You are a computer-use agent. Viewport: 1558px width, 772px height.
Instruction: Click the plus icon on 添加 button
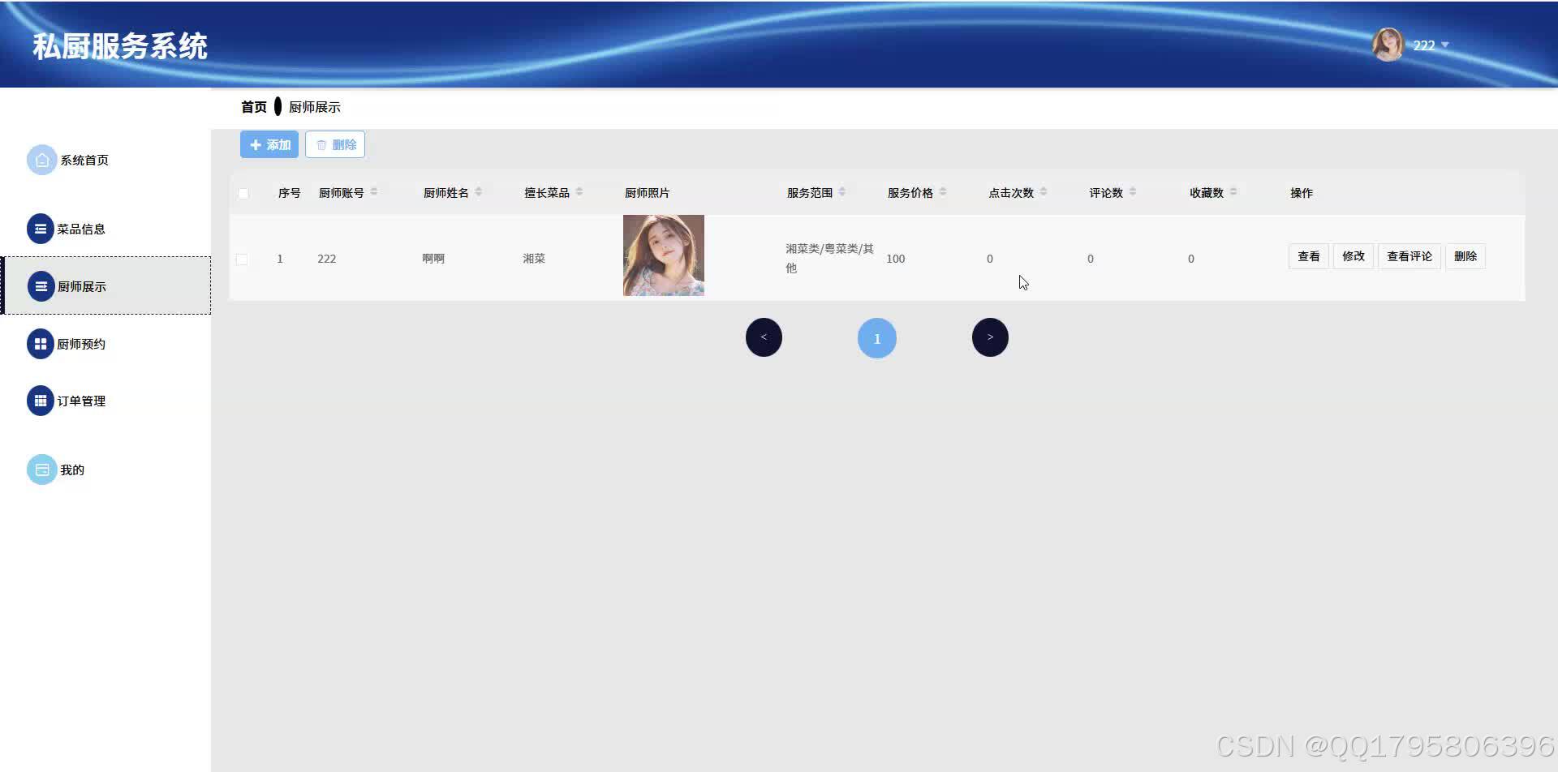pyautogui.click(x=256, y=144)
